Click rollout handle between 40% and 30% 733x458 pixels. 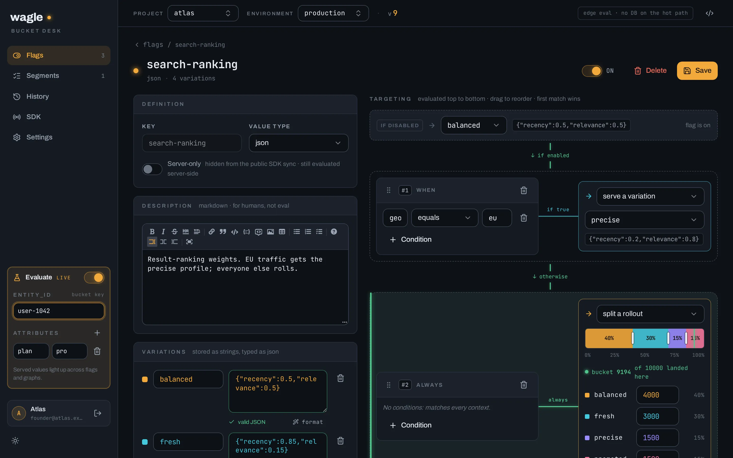click(x=633, y=338)
